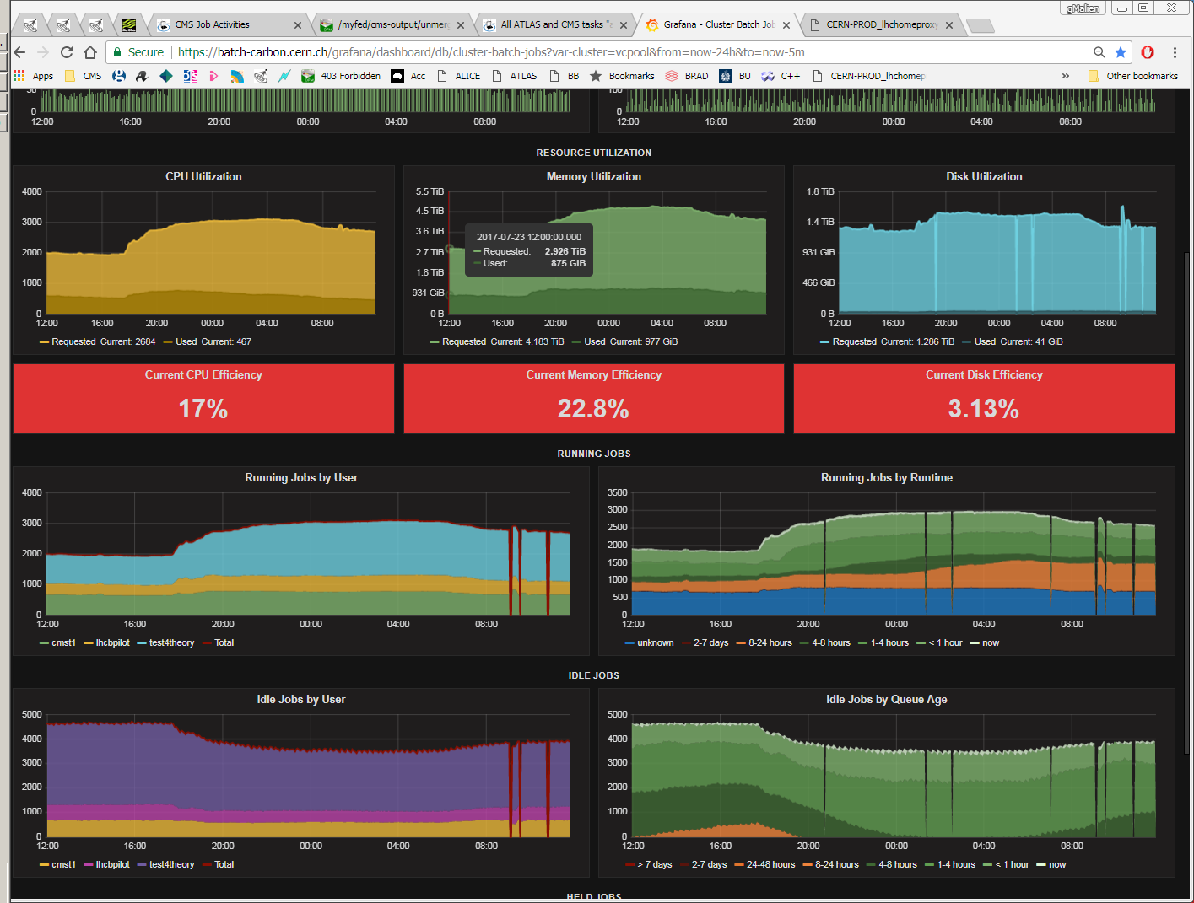Open the Apps grid shortcut
This screenshot has width=1194, height=903.
tap(33, 76)
